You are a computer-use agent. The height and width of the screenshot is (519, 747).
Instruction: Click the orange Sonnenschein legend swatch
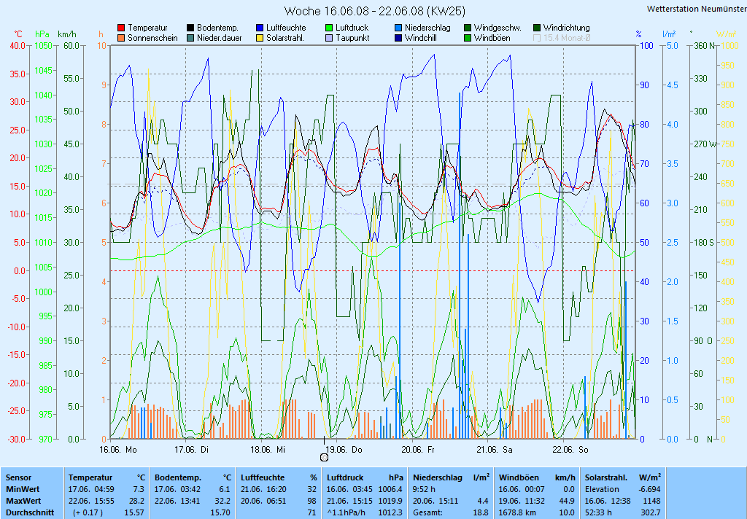pos(121,38)
